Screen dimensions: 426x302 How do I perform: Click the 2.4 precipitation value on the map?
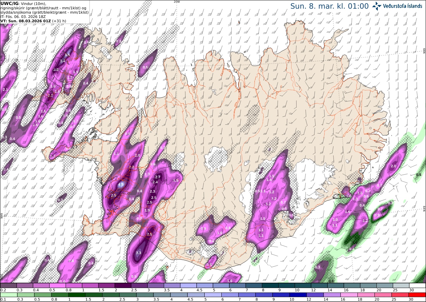155,182
